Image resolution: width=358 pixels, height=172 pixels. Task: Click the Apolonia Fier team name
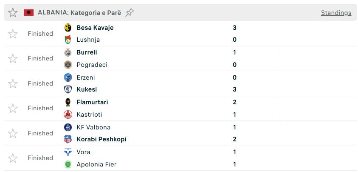tap(96, 164)
